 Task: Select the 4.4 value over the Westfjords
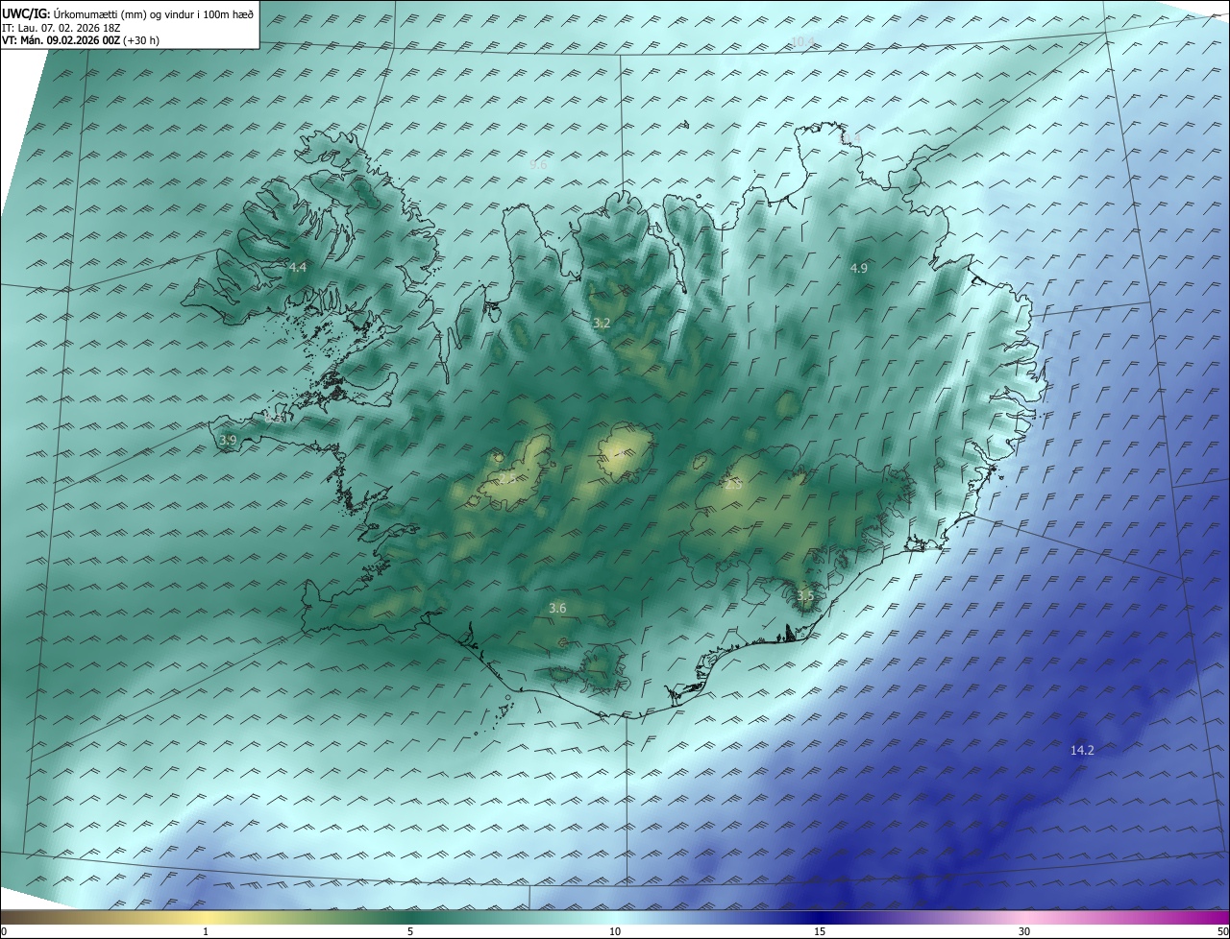297,267
